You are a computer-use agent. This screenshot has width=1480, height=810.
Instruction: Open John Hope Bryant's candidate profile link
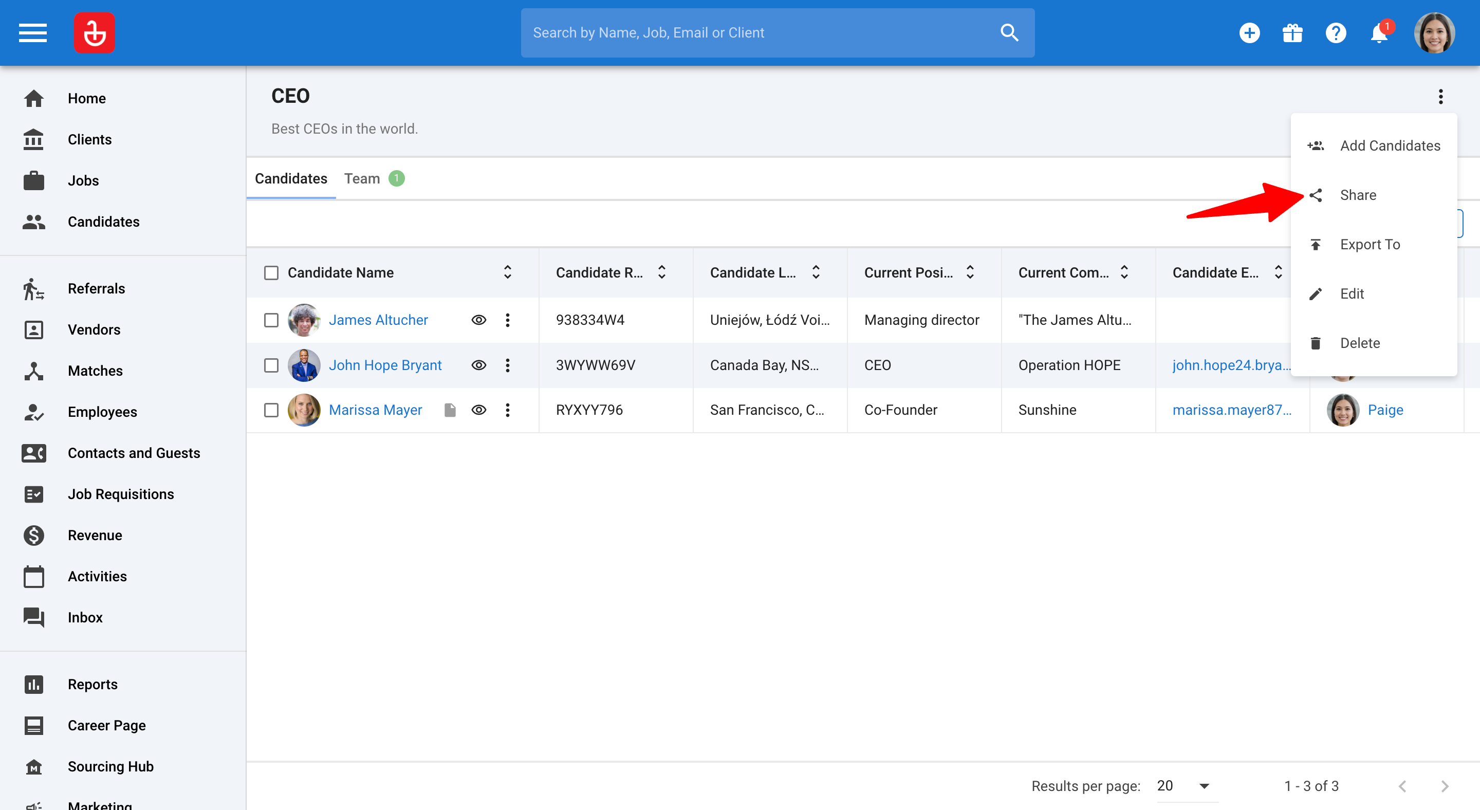pyautogui.click(x=385, y=365)
